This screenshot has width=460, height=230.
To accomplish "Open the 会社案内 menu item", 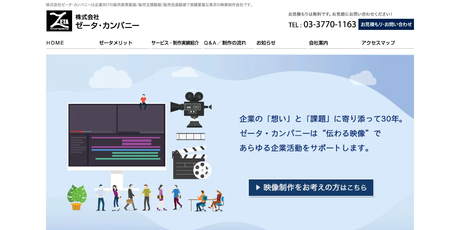I will [334, 43].
